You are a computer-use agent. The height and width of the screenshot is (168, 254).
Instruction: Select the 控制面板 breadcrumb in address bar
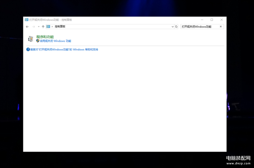60,27
